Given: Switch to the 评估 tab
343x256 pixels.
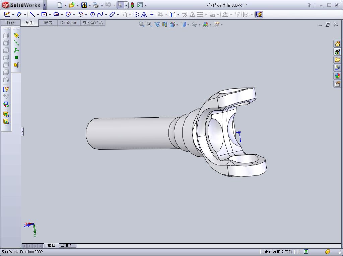Looking at the screenshot, I should tap(48, 22).
